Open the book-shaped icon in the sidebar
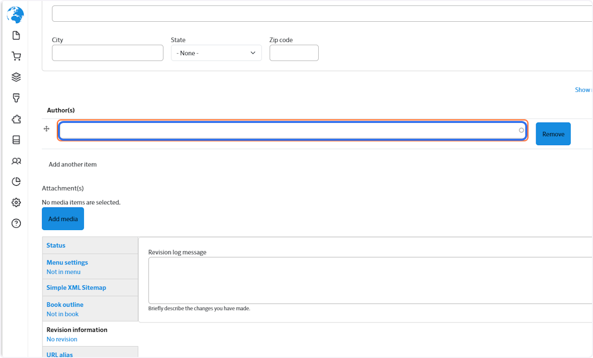 pos(16,140)
